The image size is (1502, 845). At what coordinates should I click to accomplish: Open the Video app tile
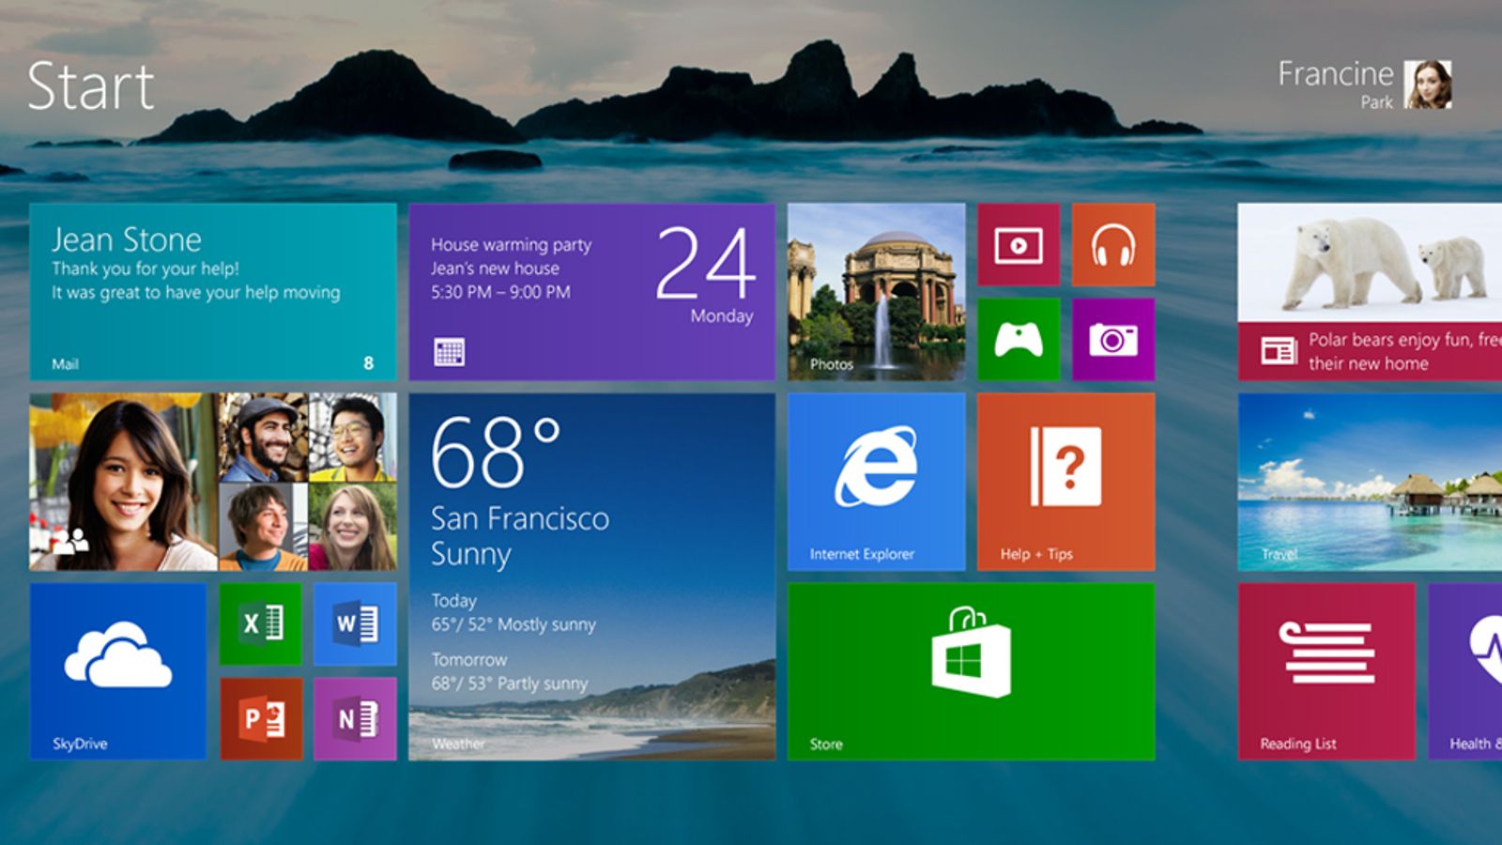[1019, 244]
